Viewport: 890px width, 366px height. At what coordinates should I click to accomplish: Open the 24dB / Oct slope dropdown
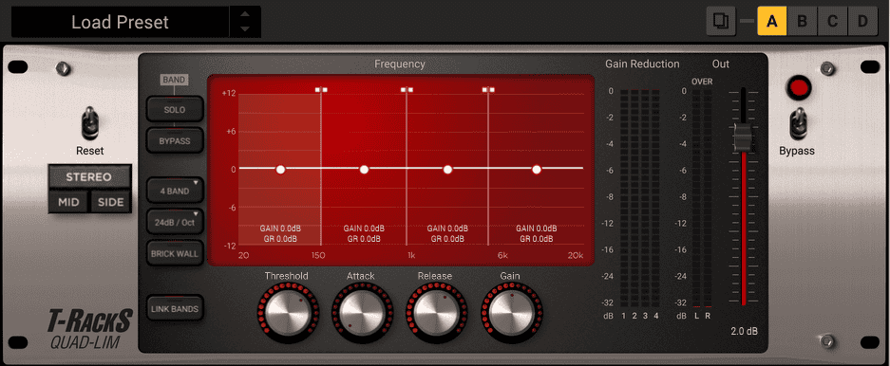[174, 222]
